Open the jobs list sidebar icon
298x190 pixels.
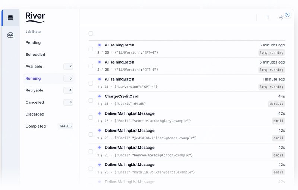point(10,17)
